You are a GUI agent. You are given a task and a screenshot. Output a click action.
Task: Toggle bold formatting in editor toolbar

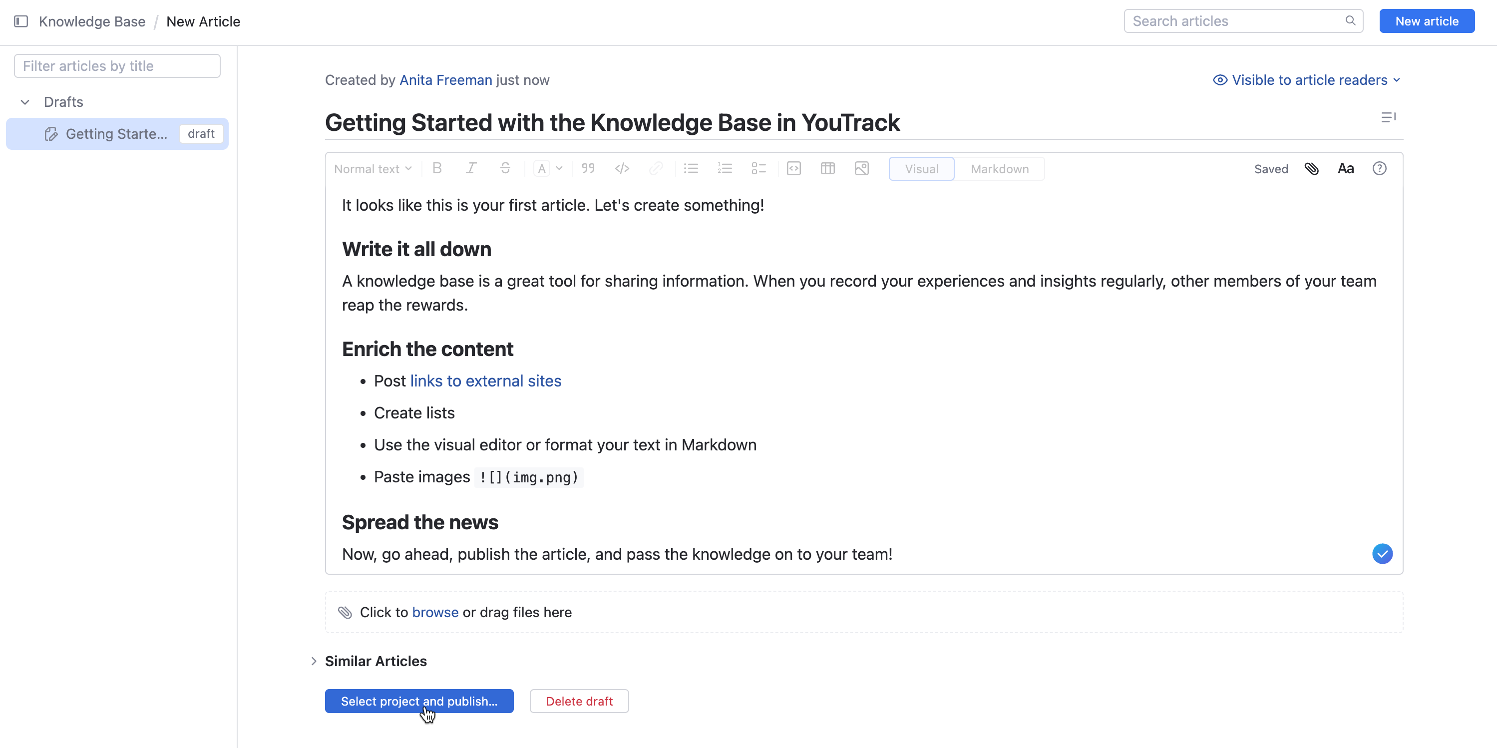coord(437,169)
